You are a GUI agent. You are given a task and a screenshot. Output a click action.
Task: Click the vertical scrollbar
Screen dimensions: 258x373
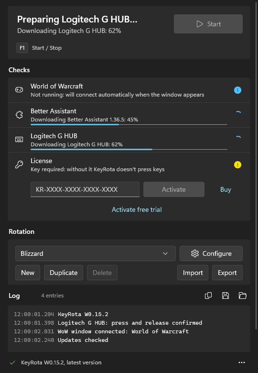click(256, 166)
